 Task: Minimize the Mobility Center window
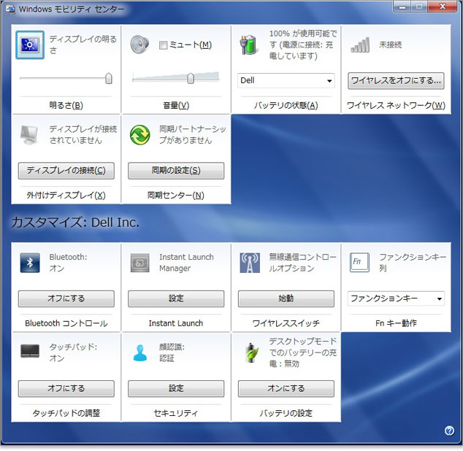point(402,7)
